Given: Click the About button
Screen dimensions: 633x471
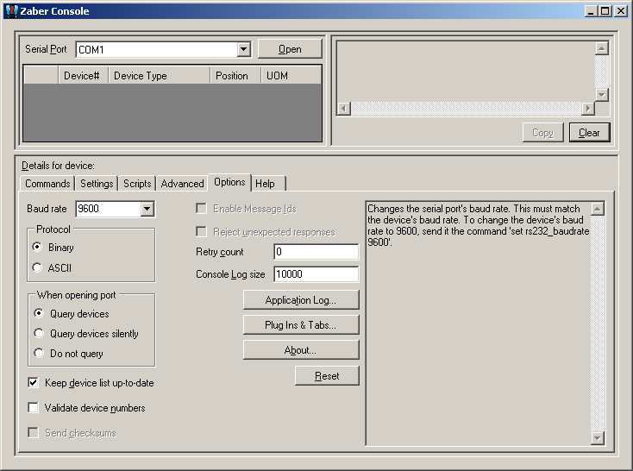Looking at the screenshot, I should (x=301, y=350).
